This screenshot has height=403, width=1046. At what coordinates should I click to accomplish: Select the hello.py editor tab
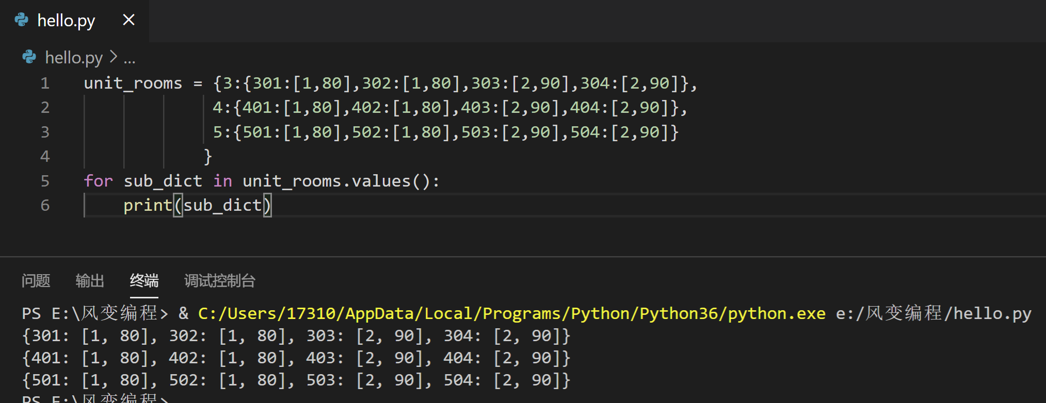(74, 21)
